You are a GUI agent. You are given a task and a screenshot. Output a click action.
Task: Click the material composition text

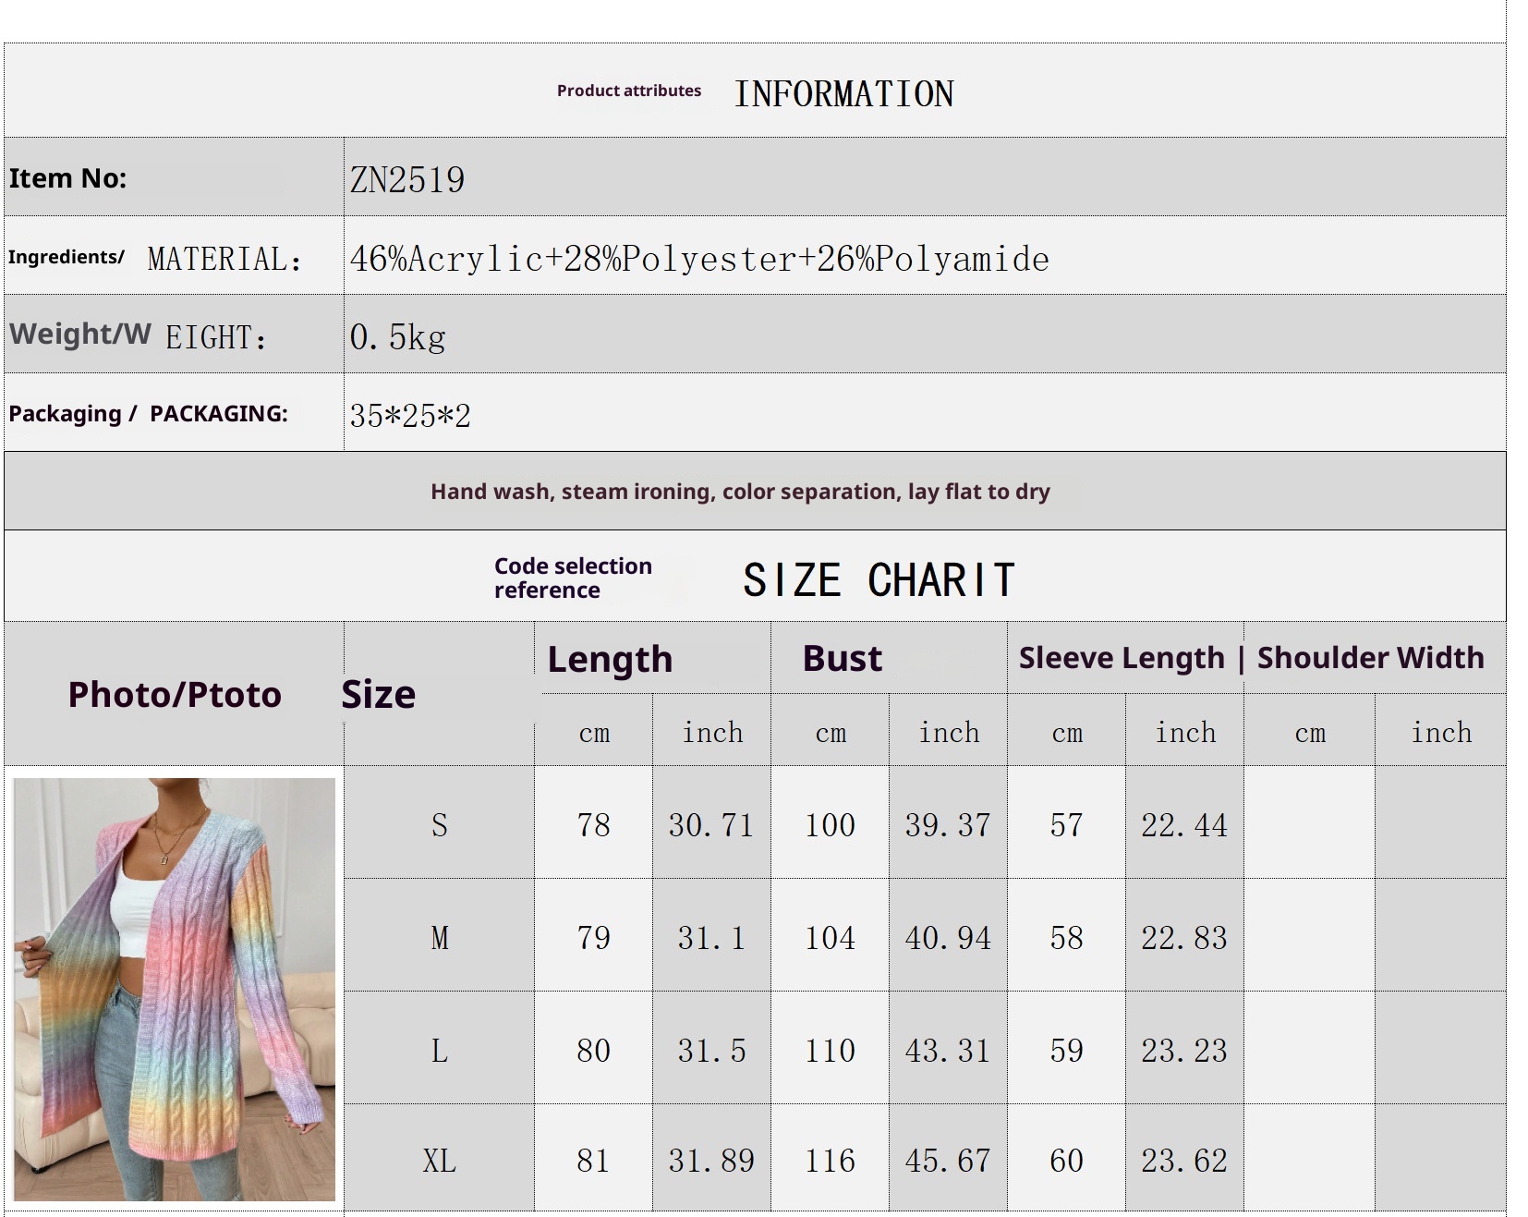[699, 259]
